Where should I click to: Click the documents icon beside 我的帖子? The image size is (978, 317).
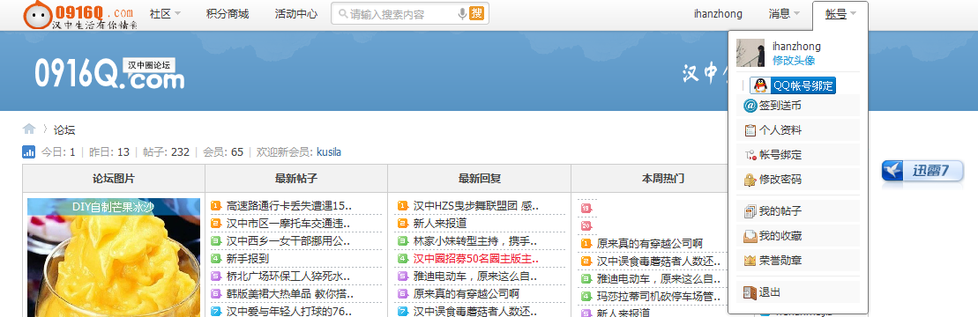[750, 211]
